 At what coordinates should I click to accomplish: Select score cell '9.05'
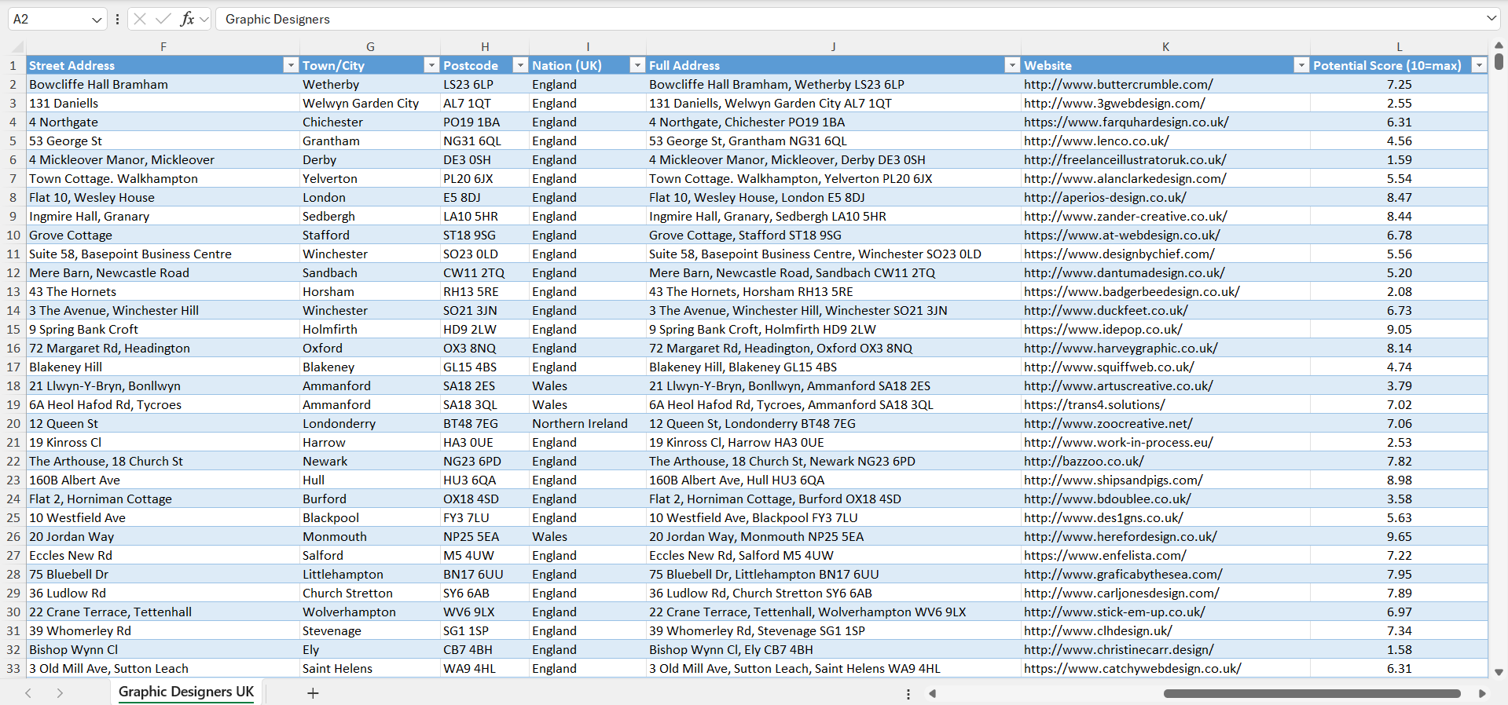point(1399,330)
